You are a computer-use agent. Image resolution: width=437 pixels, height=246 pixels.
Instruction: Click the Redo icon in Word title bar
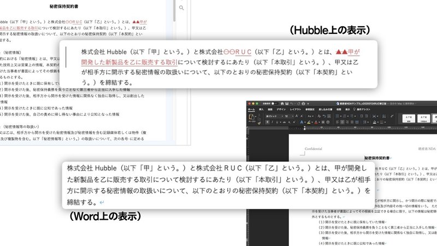[298, 103]
